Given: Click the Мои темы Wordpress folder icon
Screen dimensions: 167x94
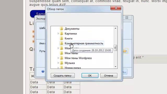Looking at the screenshot, I should (x=62, y=58).
